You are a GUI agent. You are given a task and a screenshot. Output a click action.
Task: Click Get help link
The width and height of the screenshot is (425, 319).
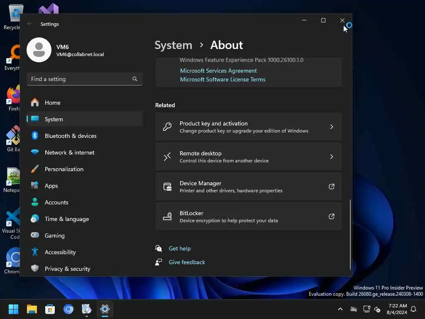tap(179, 248)
